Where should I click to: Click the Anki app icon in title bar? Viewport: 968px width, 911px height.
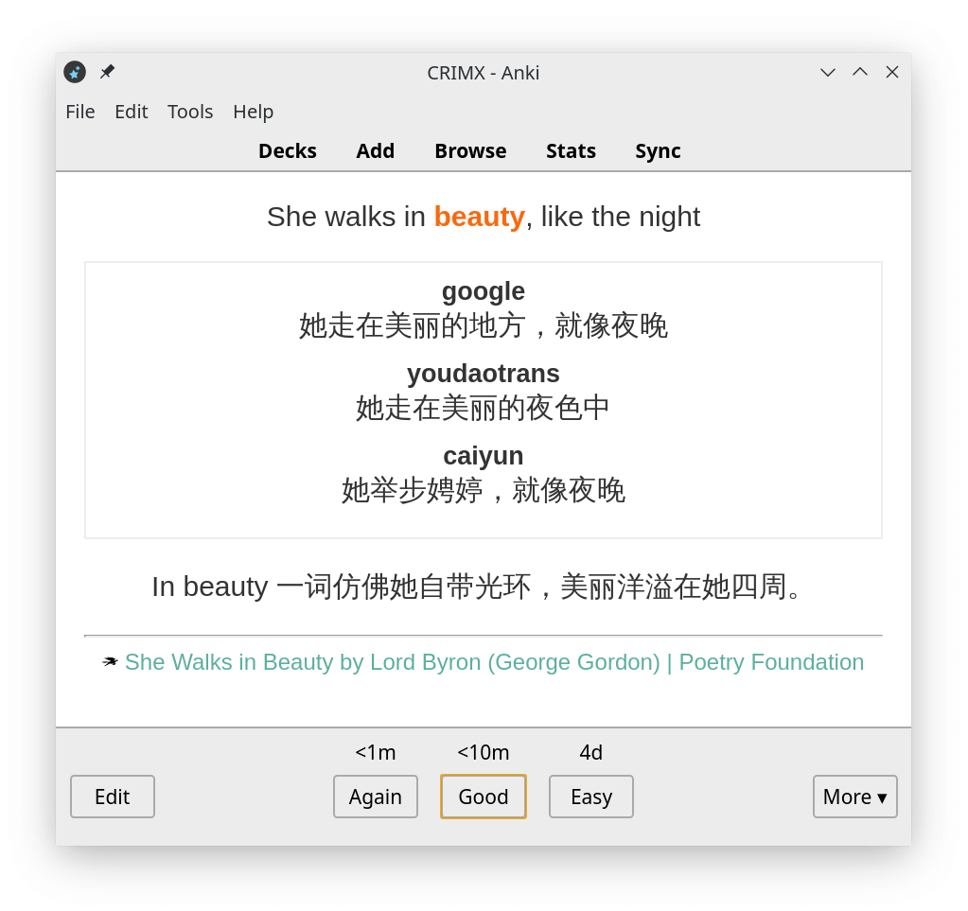(75, 72)
